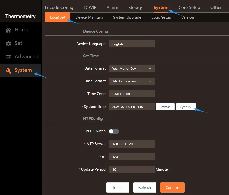Viewport: 229px width, 195px height.
Task: Open the System Upgrade sub-tab
Action: click(x=127, y=17)
